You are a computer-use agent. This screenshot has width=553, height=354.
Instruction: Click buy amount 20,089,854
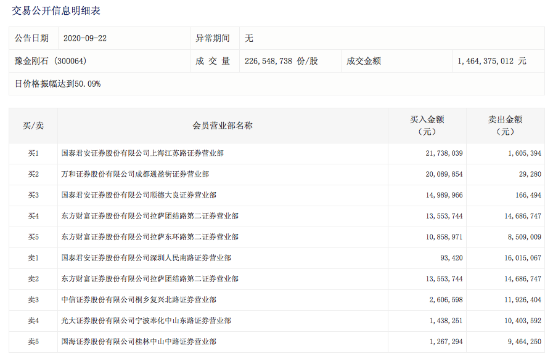444,174
